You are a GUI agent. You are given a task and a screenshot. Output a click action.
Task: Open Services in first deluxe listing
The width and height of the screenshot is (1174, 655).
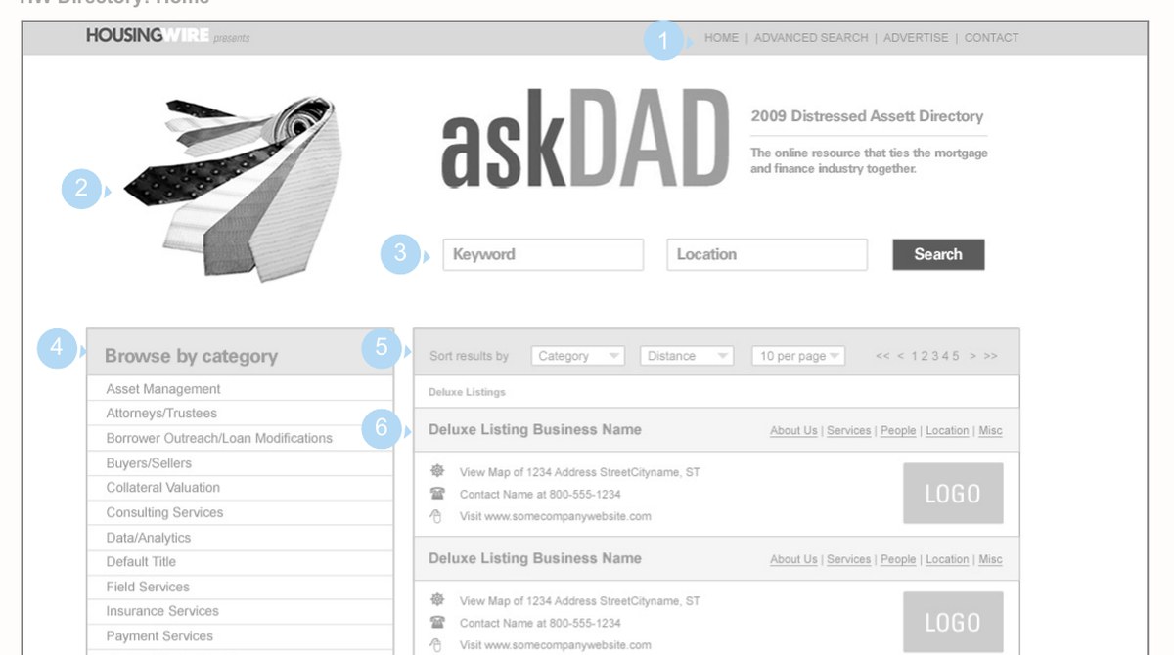(848, 431)
